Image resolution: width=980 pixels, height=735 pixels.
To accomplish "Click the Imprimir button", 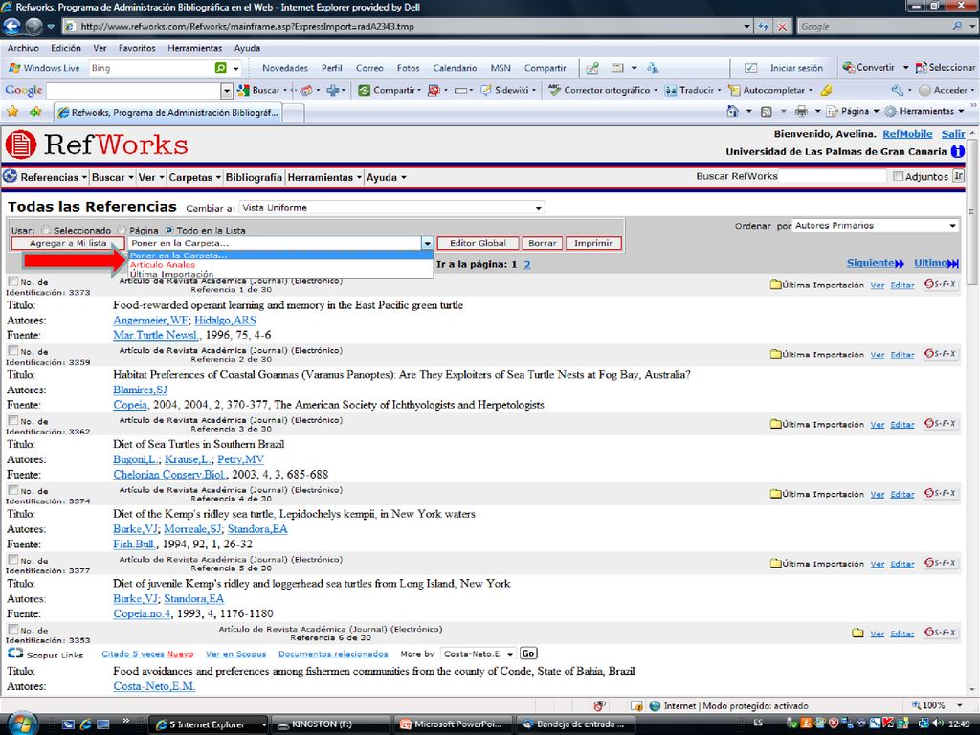I will (593, 243).
